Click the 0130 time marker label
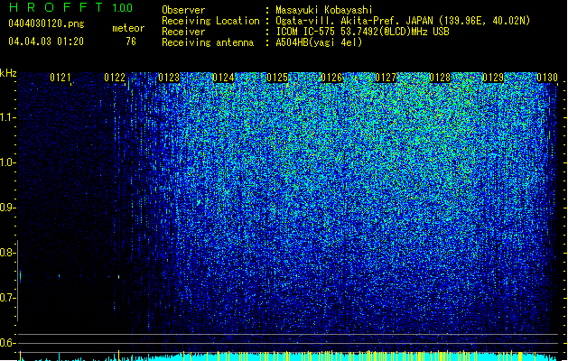The width and height of the screenshot is (568, 361). coord(547,78)
